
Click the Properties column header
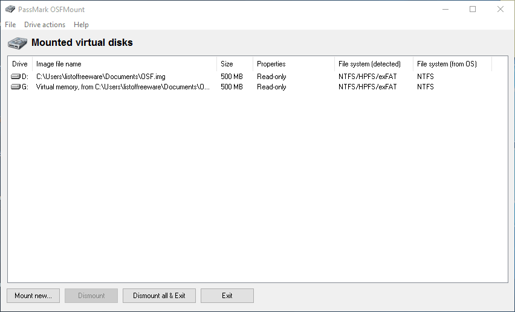click(x=294, y=64)
